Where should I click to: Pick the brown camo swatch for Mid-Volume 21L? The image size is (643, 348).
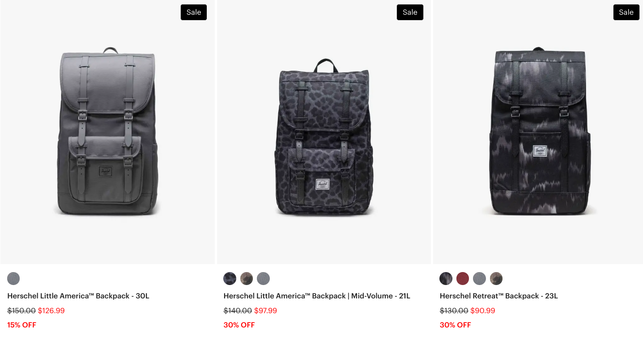pyautogui.click(x=247, y=279)
